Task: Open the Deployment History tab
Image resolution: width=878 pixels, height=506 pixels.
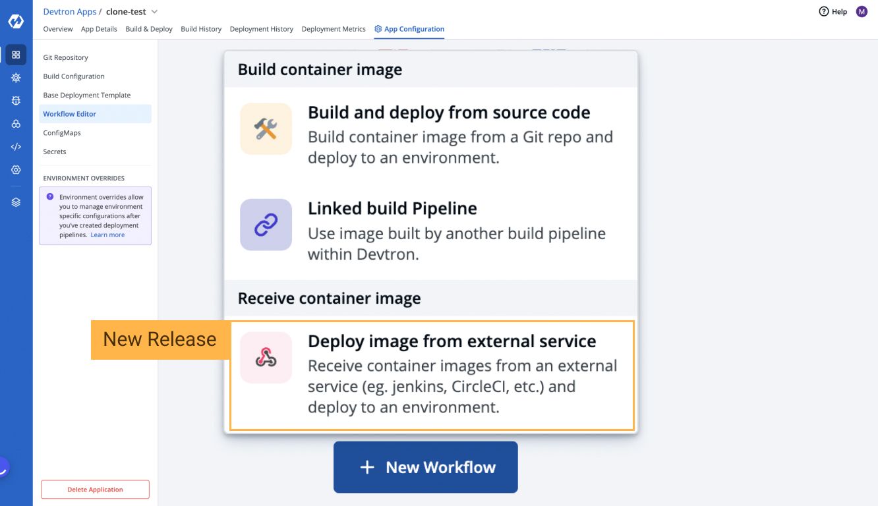Action: coord(262,29)
